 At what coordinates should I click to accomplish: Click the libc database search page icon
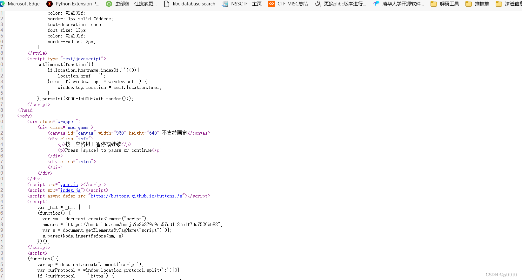pos(167,4)
